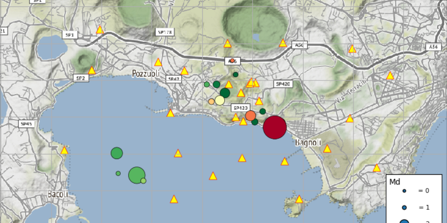447x223 pixels.
Task: Click the tiny green circle left of the largest bay circle
Action: (x=118, y=173)
